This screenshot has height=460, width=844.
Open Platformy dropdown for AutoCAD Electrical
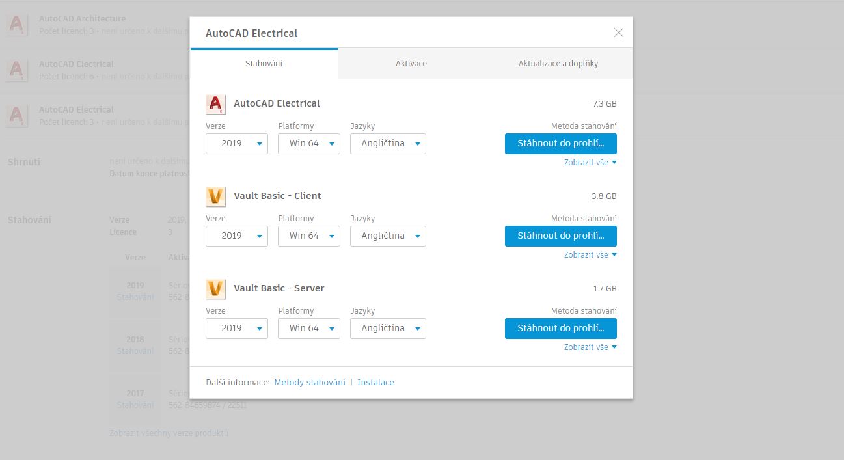(309, 144)
